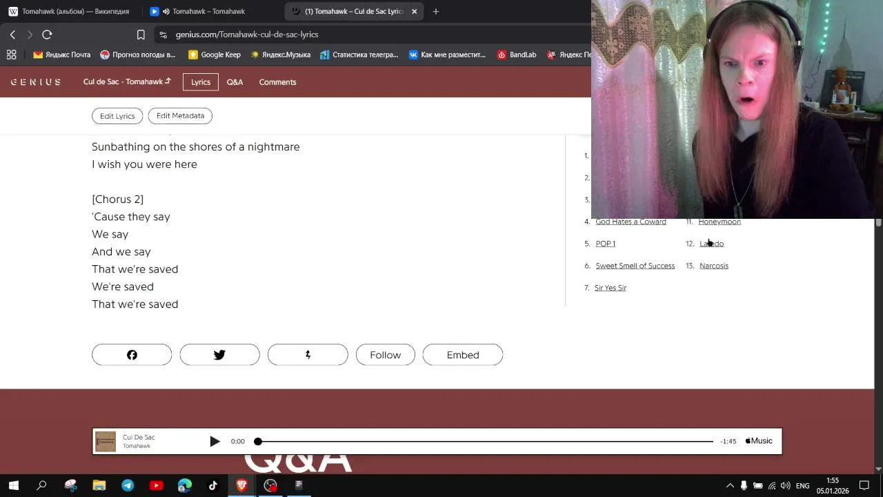Open the Яндекс.Музыка bookmark

click(x=280, y=55)
